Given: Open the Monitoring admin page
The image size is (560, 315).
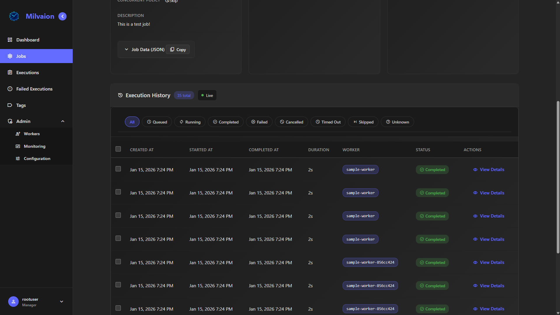Looking at the screenshot, I should (34, 146).
